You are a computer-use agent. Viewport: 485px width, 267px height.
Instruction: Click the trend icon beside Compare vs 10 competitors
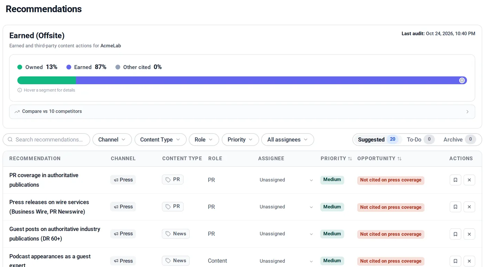(17, 112)
